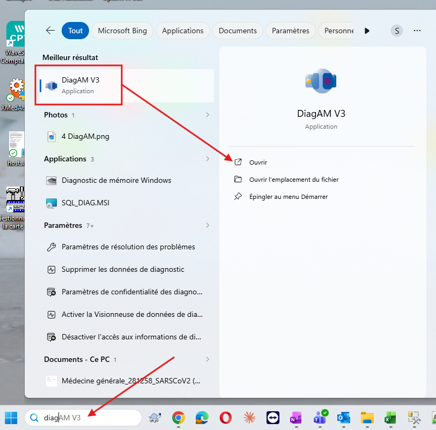
Task: Open the Médecine générale_281258 document
Action: tap(127, 381)
